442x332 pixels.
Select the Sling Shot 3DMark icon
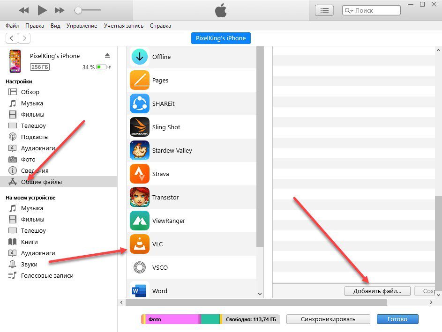[x=140, y=127]
